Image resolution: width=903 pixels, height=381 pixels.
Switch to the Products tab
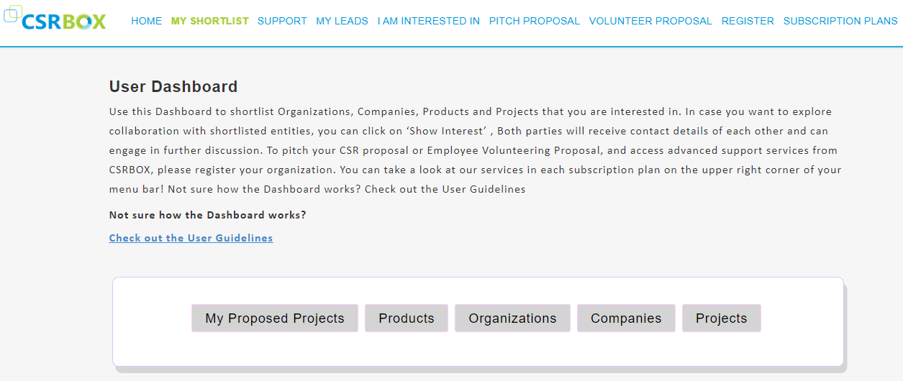[x=407, y=318]
